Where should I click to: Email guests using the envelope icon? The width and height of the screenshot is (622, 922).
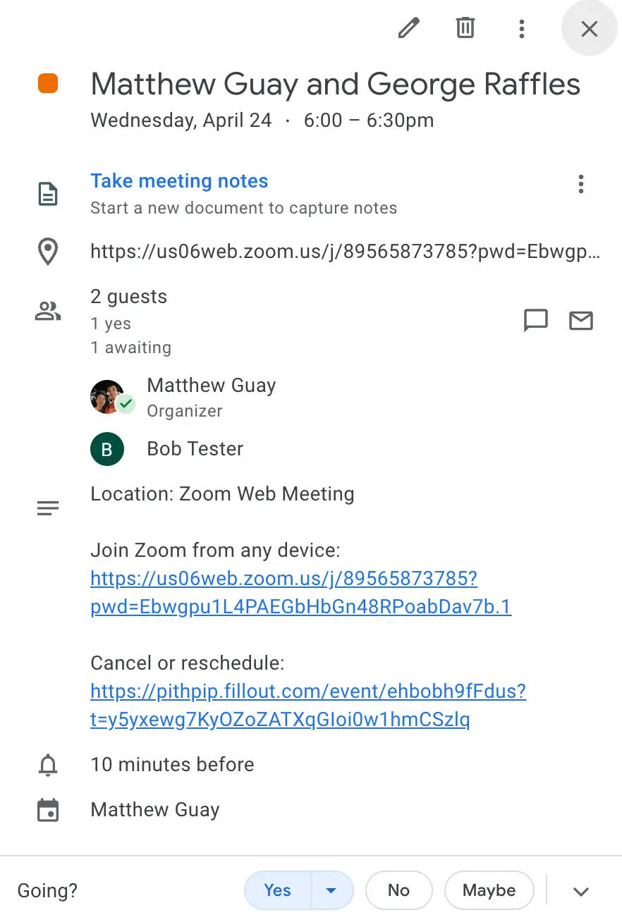580,321
